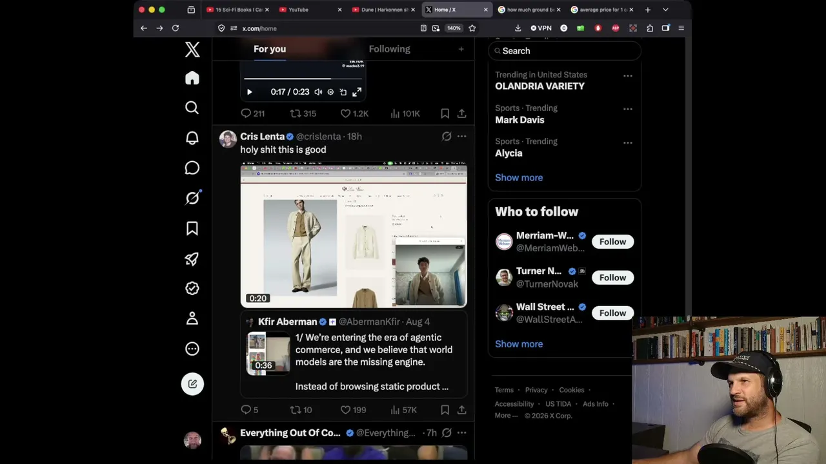Select the For you tab
The image size is (826, 464).
coord(270,49)
